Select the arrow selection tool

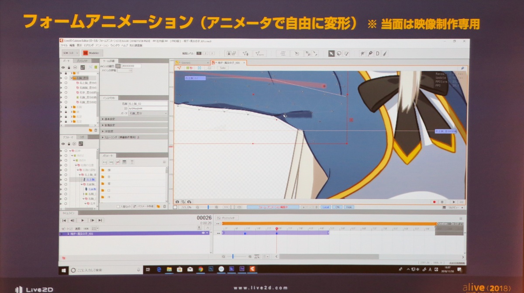tap(331, 53)
